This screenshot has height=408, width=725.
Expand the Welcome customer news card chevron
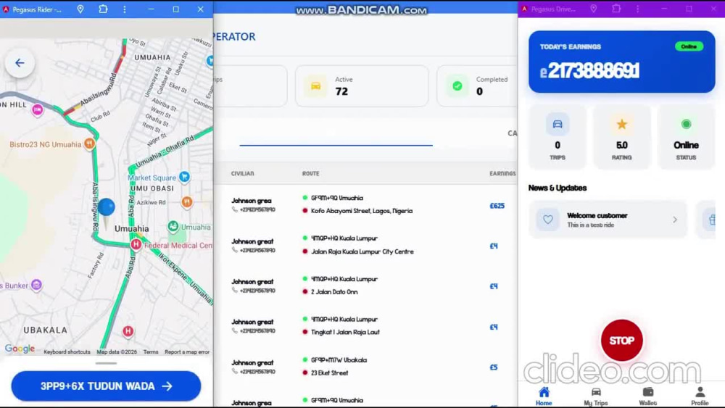point(674,220)
